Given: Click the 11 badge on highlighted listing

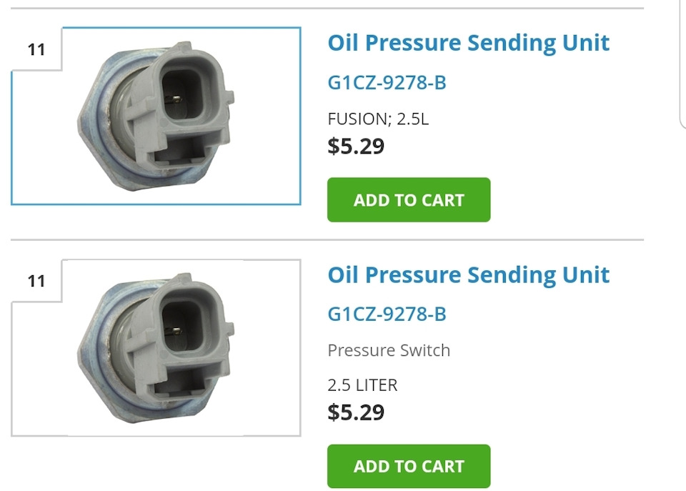Looking at the screenshot, I should [x=36, y=50].
